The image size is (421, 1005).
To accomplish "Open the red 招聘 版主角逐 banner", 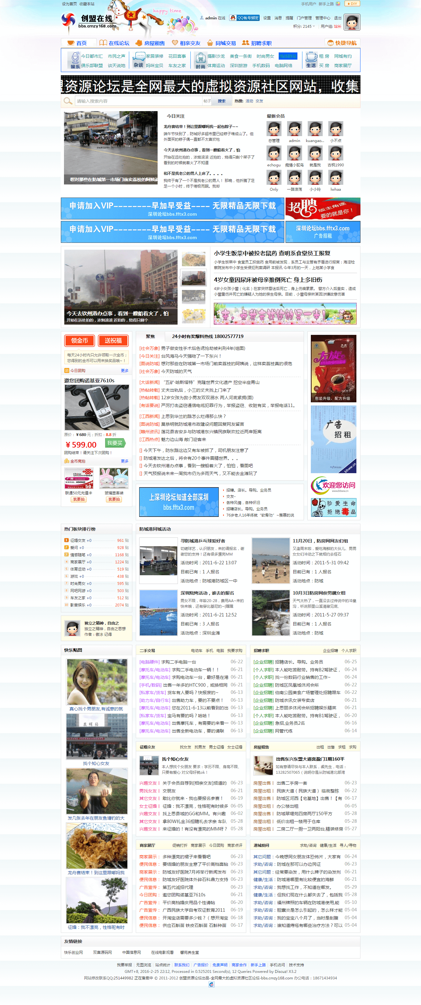I will coord(323,208).
